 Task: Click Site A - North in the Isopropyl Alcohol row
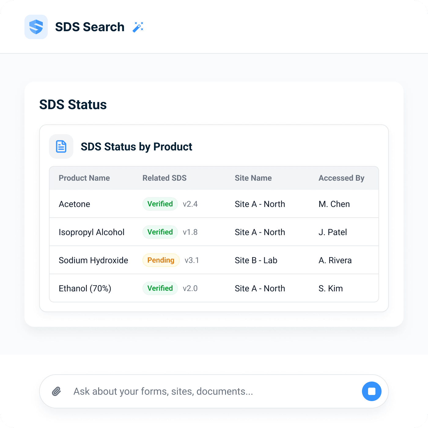[260, 232]
